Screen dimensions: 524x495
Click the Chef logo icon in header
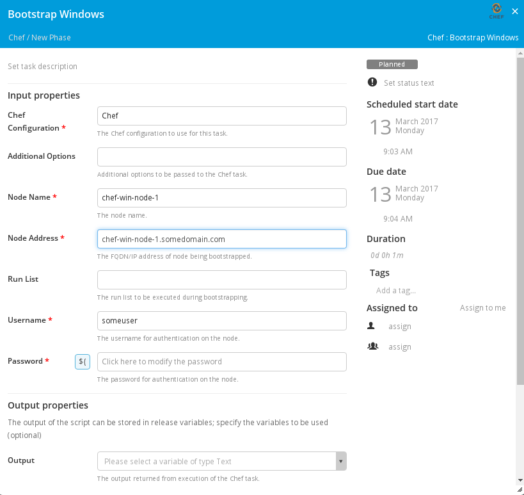pyautogui.click(x=496, y=11)
